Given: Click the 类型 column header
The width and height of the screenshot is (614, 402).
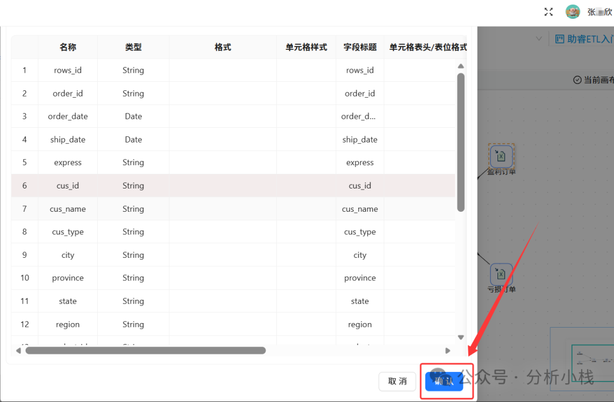Looking at the screenshot, I should (133, 47).
